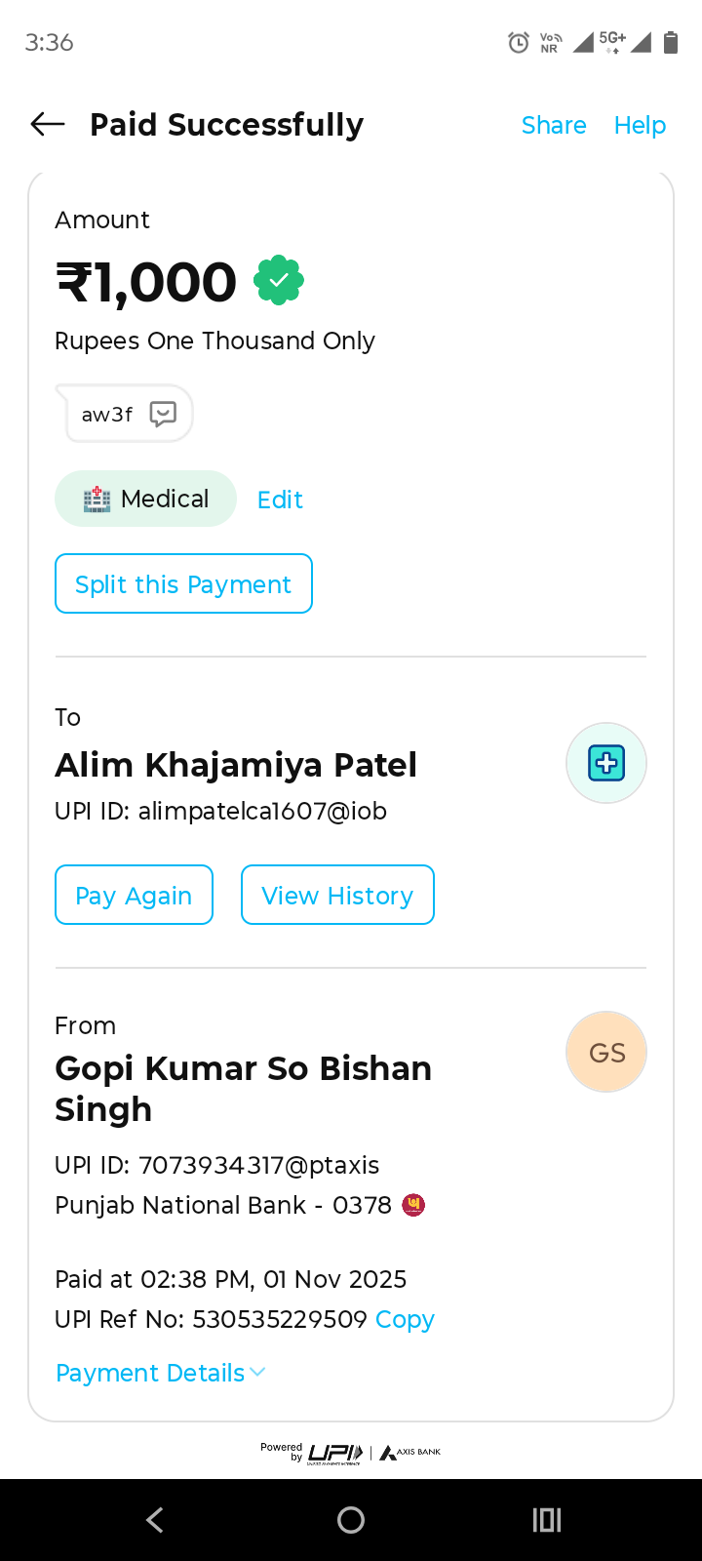The image size is (702, 1561).
Task: Tap the Split this Payment button
Action: point(183,583)
